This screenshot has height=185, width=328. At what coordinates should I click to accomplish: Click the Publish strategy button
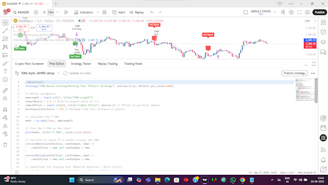coord(295,73)
